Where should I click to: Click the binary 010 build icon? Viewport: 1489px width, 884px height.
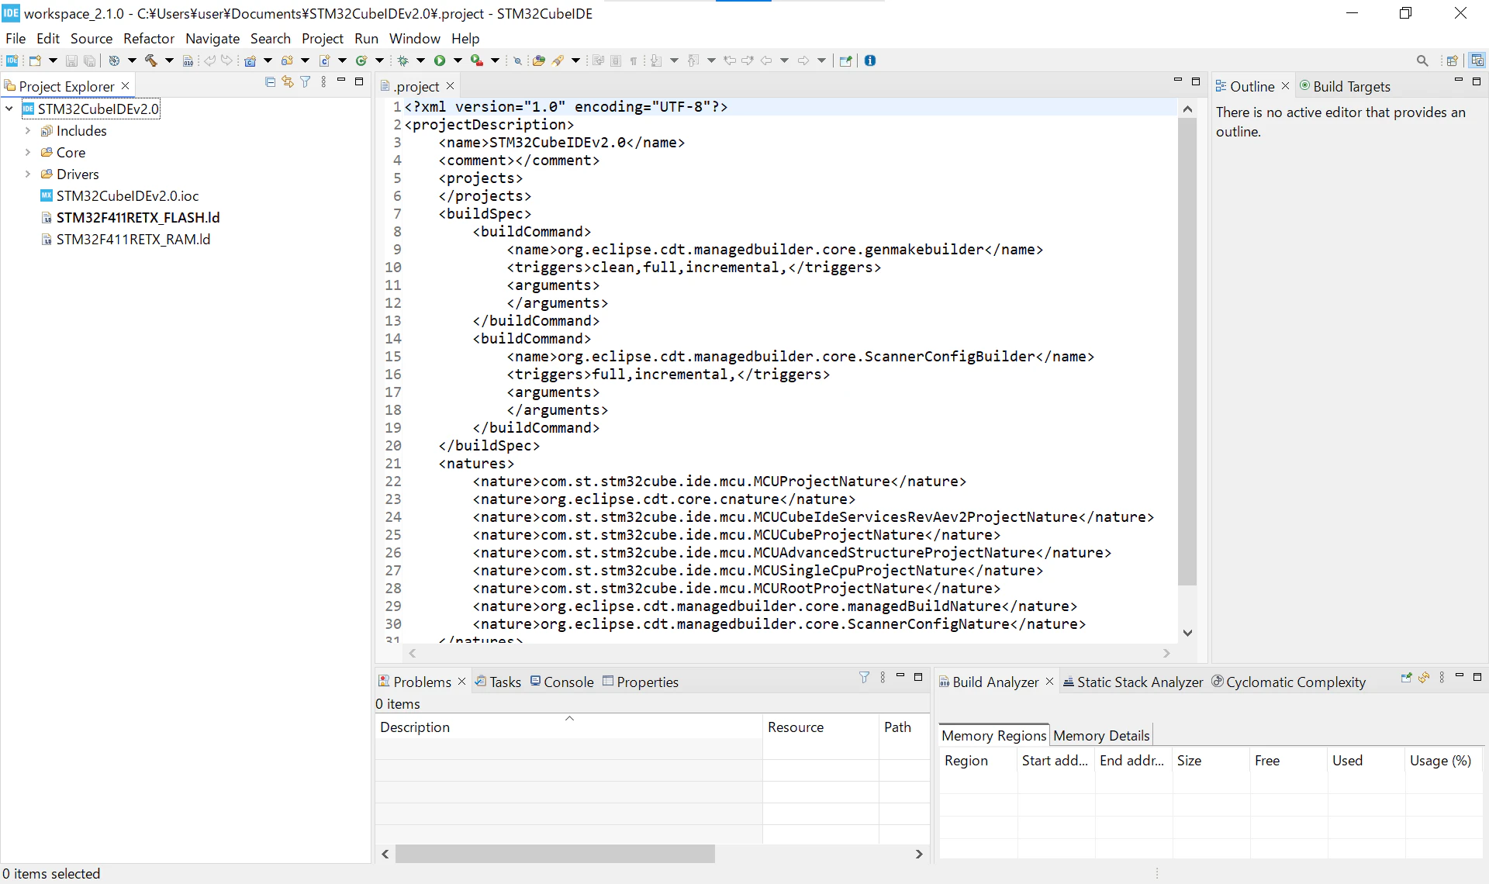coord(188,60)
